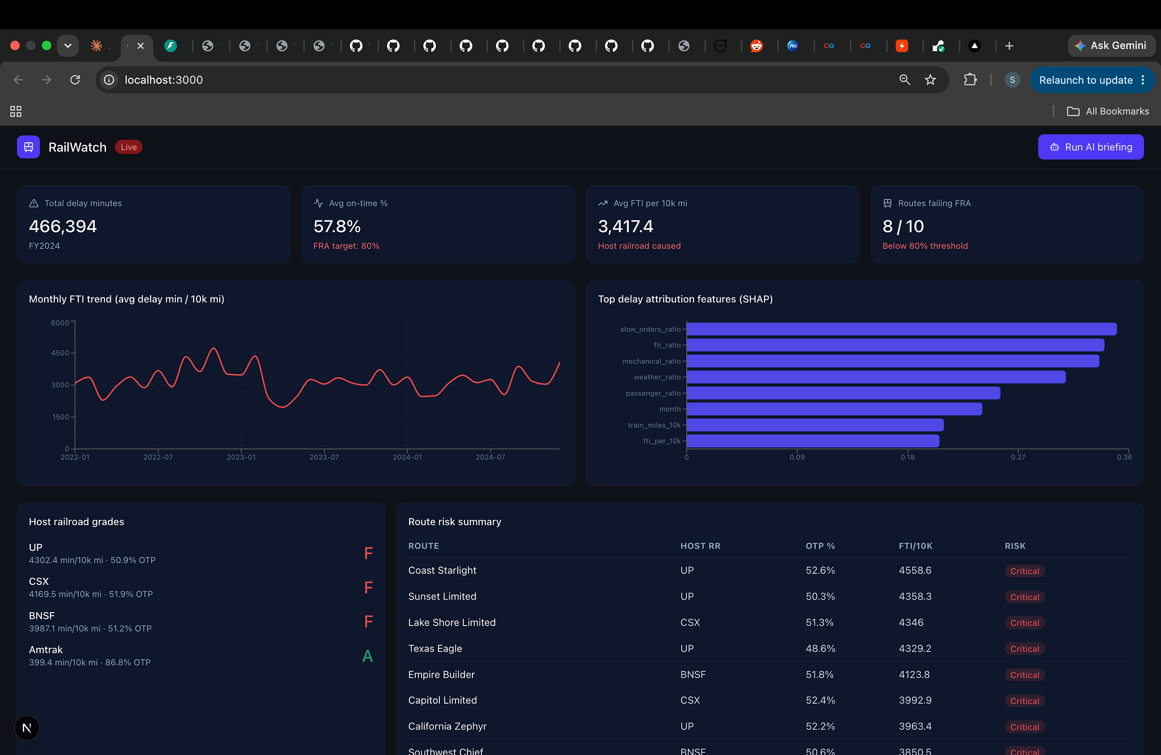Click the pulse icon on Avg on-time %
This screenshot has width=1161, height=755.
[x=318, y=203]
